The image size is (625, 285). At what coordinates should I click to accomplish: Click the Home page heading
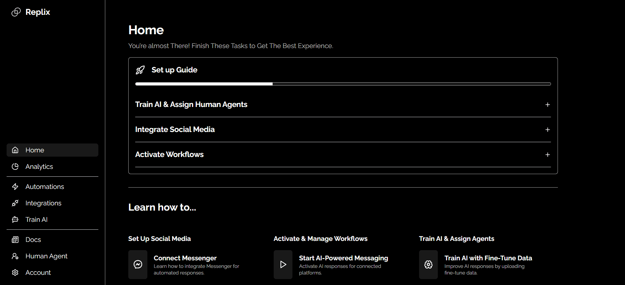click(x=146, y=30)
